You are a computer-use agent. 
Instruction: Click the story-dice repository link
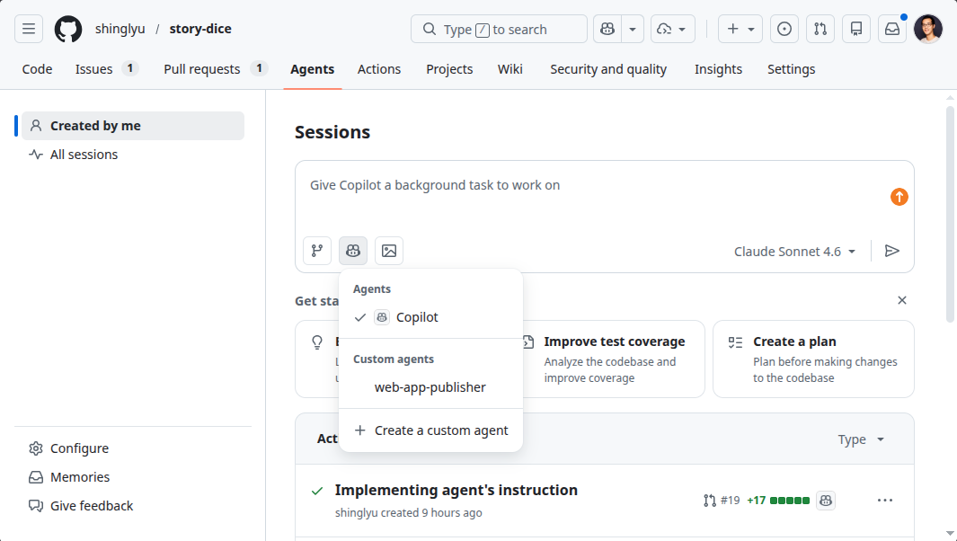coord(200,29)
